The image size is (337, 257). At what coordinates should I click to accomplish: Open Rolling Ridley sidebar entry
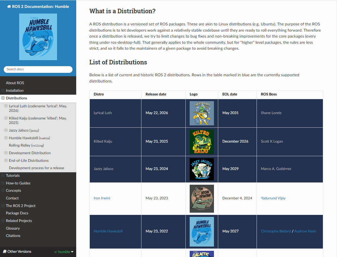[26, 145]
